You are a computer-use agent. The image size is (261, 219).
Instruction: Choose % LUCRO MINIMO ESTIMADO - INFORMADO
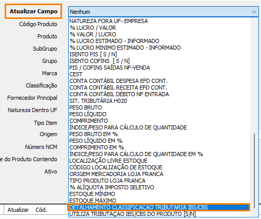[x=159, y=48]
